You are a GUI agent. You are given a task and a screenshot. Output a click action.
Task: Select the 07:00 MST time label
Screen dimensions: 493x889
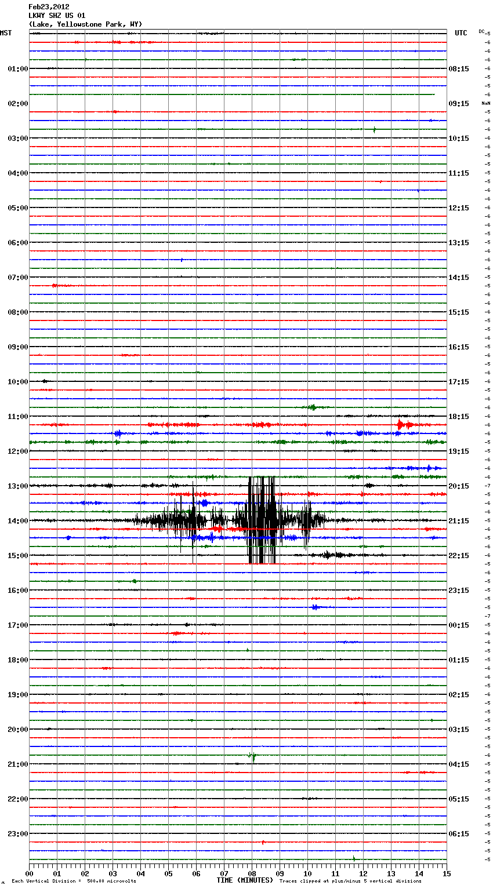click(18, 278)
